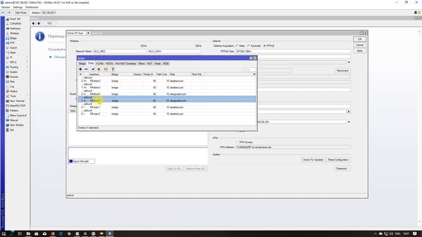The width and height of the screenshot is (422, 237).
Task: Open the TOC button in the Manual window
Action: 50,24
